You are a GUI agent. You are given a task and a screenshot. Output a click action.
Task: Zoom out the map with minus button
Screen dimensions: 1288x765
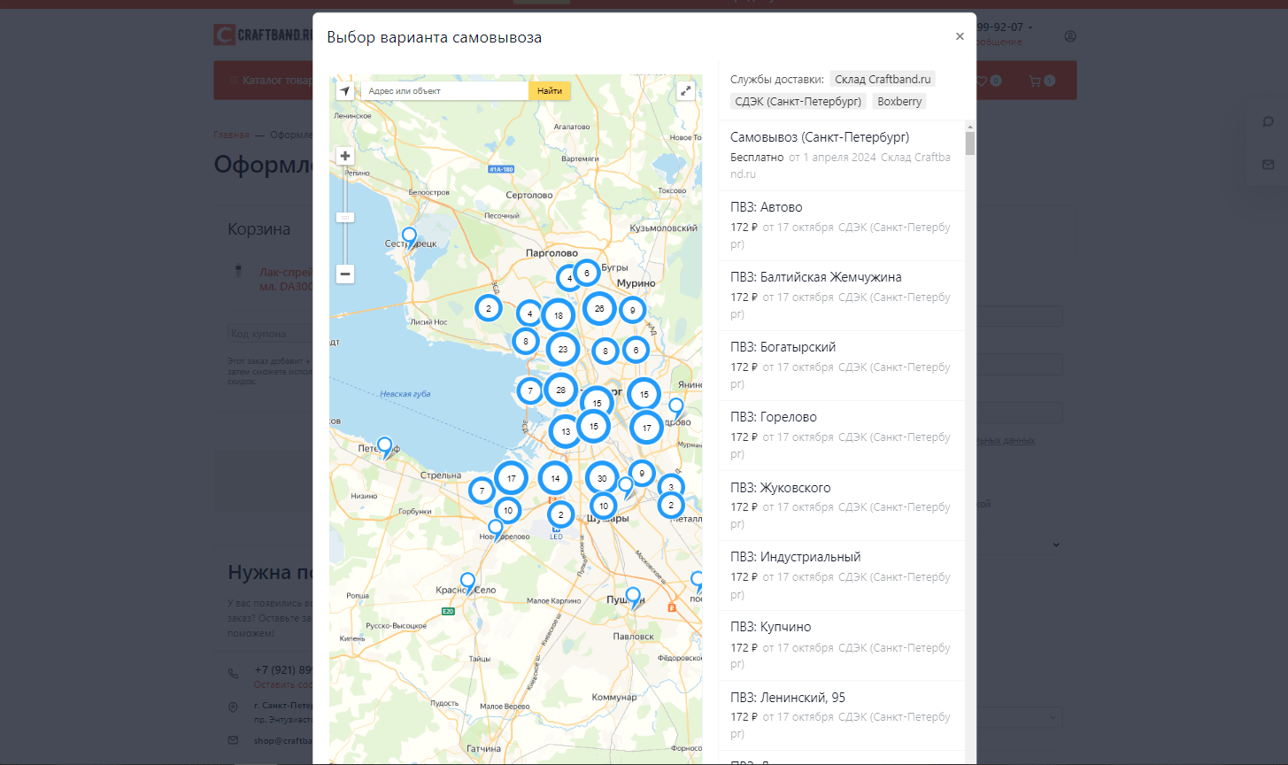pyautogui.click(x=345, y=274)
